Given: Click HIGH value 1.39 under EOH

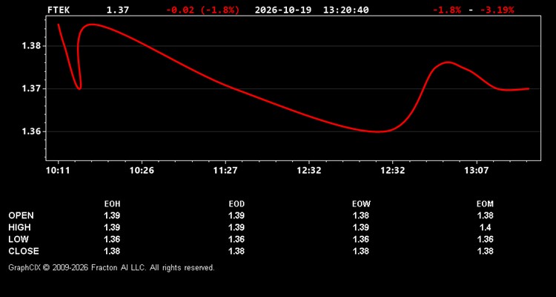Looking at the screenshot, I should click(x=112, y=227).
